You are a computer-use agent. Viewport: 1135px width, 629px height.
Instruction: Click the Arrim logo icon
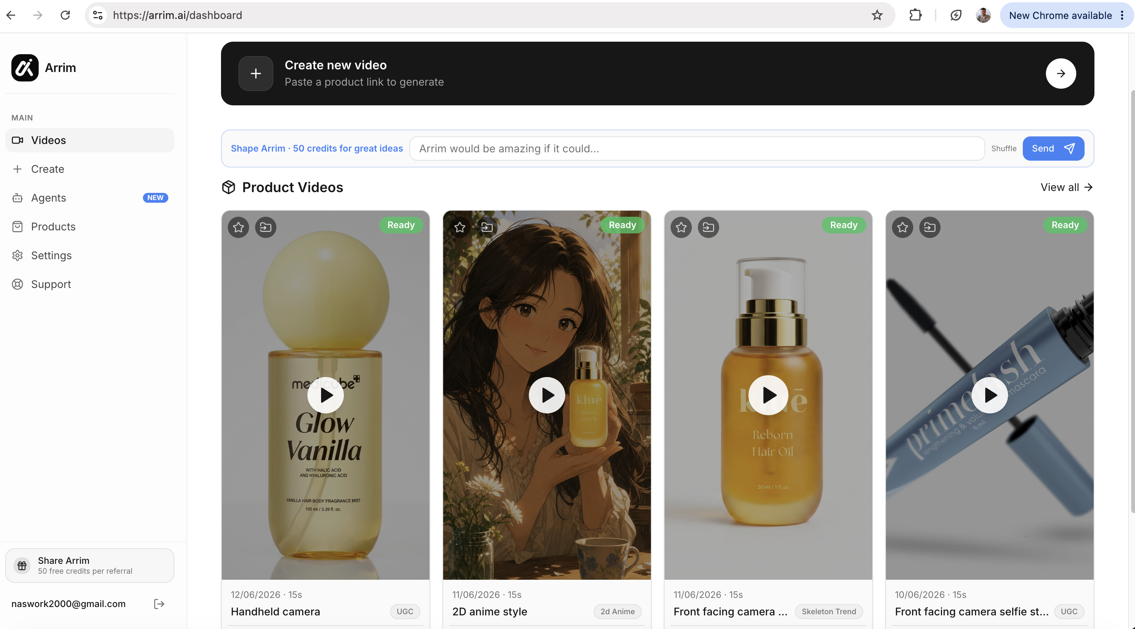tap(25, 68)
